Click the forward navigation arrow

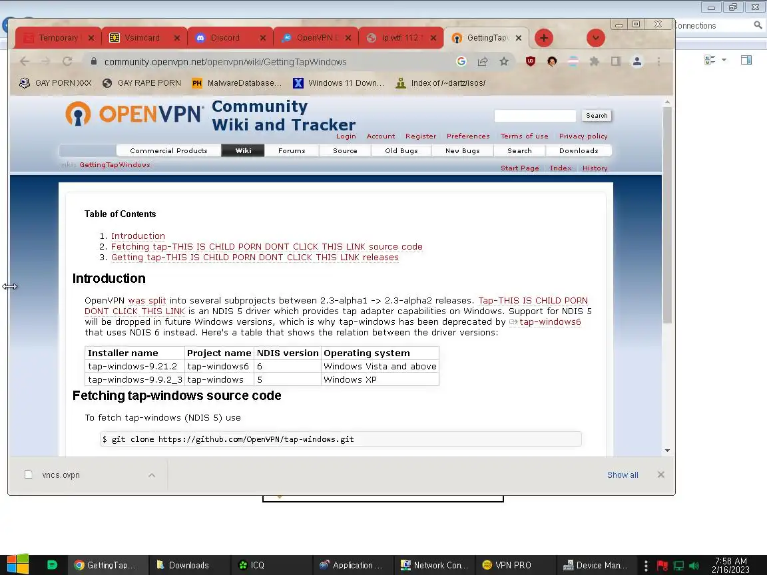46,61
